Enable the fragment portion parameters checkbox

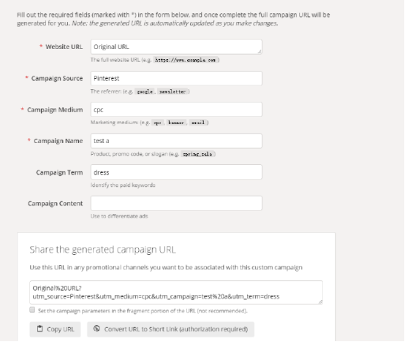[32, 310]
